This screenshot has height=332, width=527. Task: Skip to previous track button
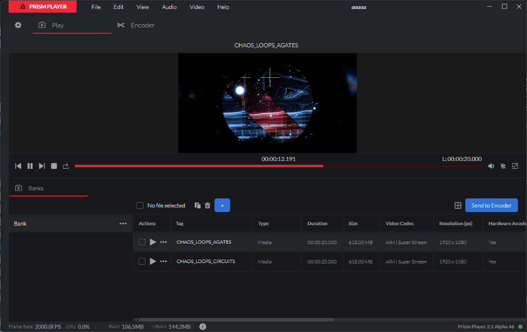[x=18, y=166]
